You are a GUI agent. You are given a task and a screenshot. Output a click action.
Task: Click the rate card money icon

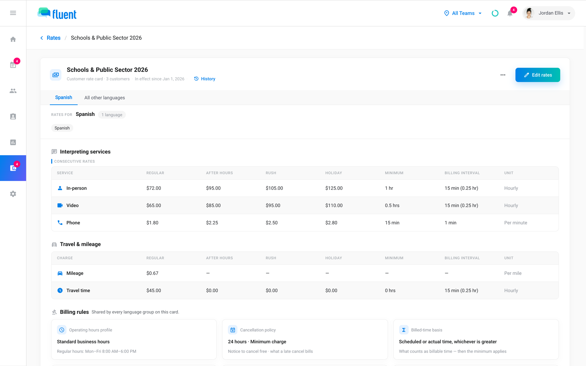point(56,75)
